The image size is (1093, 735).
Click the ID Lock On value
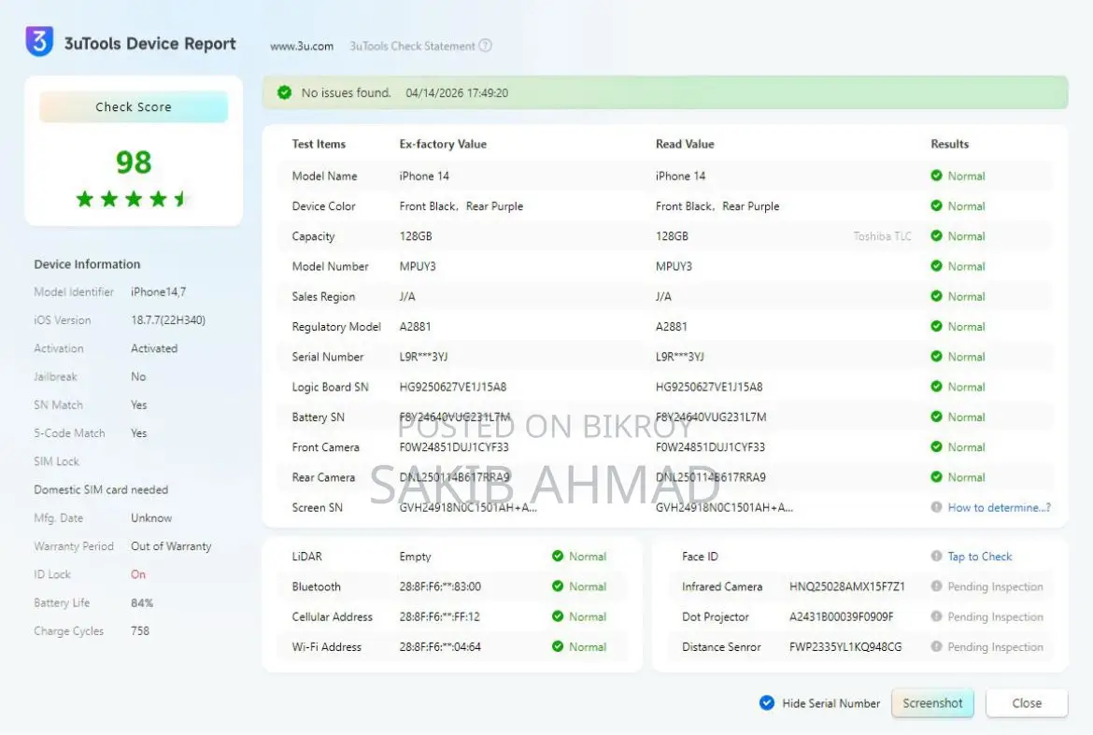pos(138,574)
